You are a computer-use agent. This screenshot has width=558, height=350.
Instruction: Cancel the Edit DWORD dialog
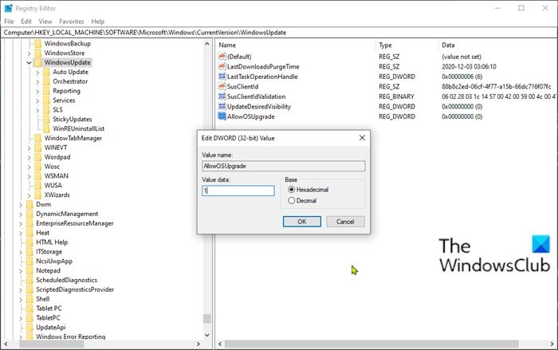345,222
